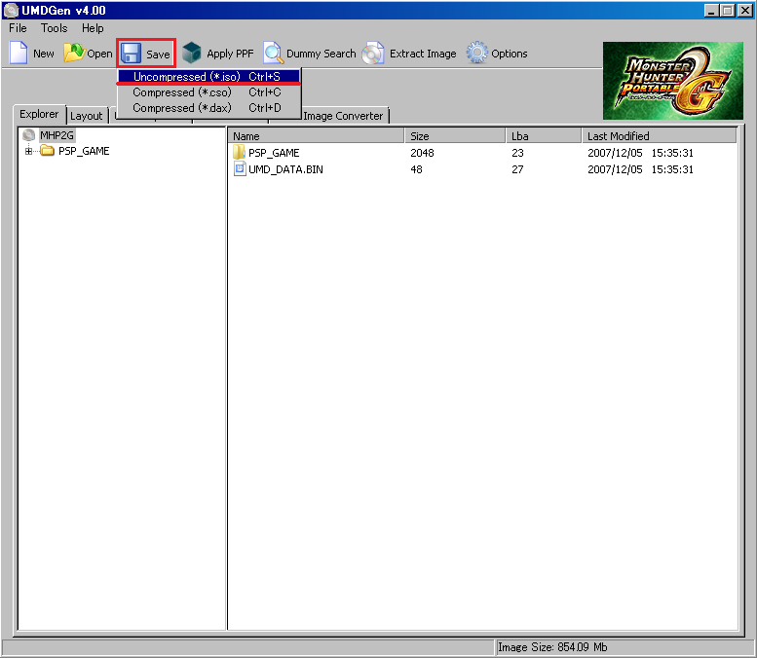Open the Help menu
This screenshot has width=757, height=658.
pyautogui.click(x=93, y=28)
